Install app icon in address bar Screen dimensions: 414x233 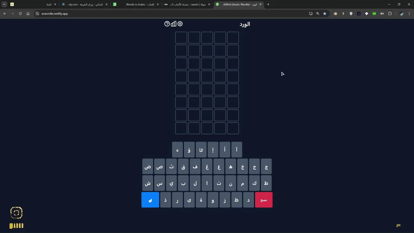[311, 14]
